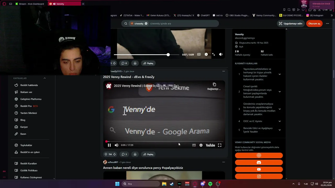Image resolution: width=335 pixels, height=188 pixels.
Task: Open Windows Start menu
Action: pyautogui.click(x=117, y=184)
